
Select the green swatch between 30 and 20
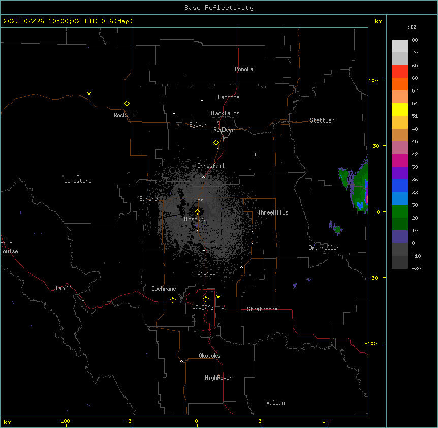[399, 211]
